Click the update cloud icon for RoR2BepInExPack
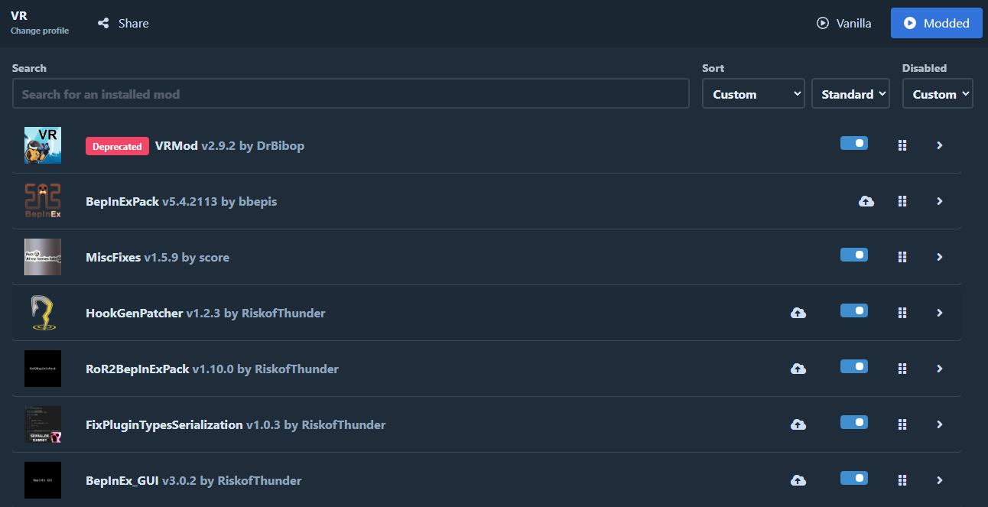 coord(798,369)
